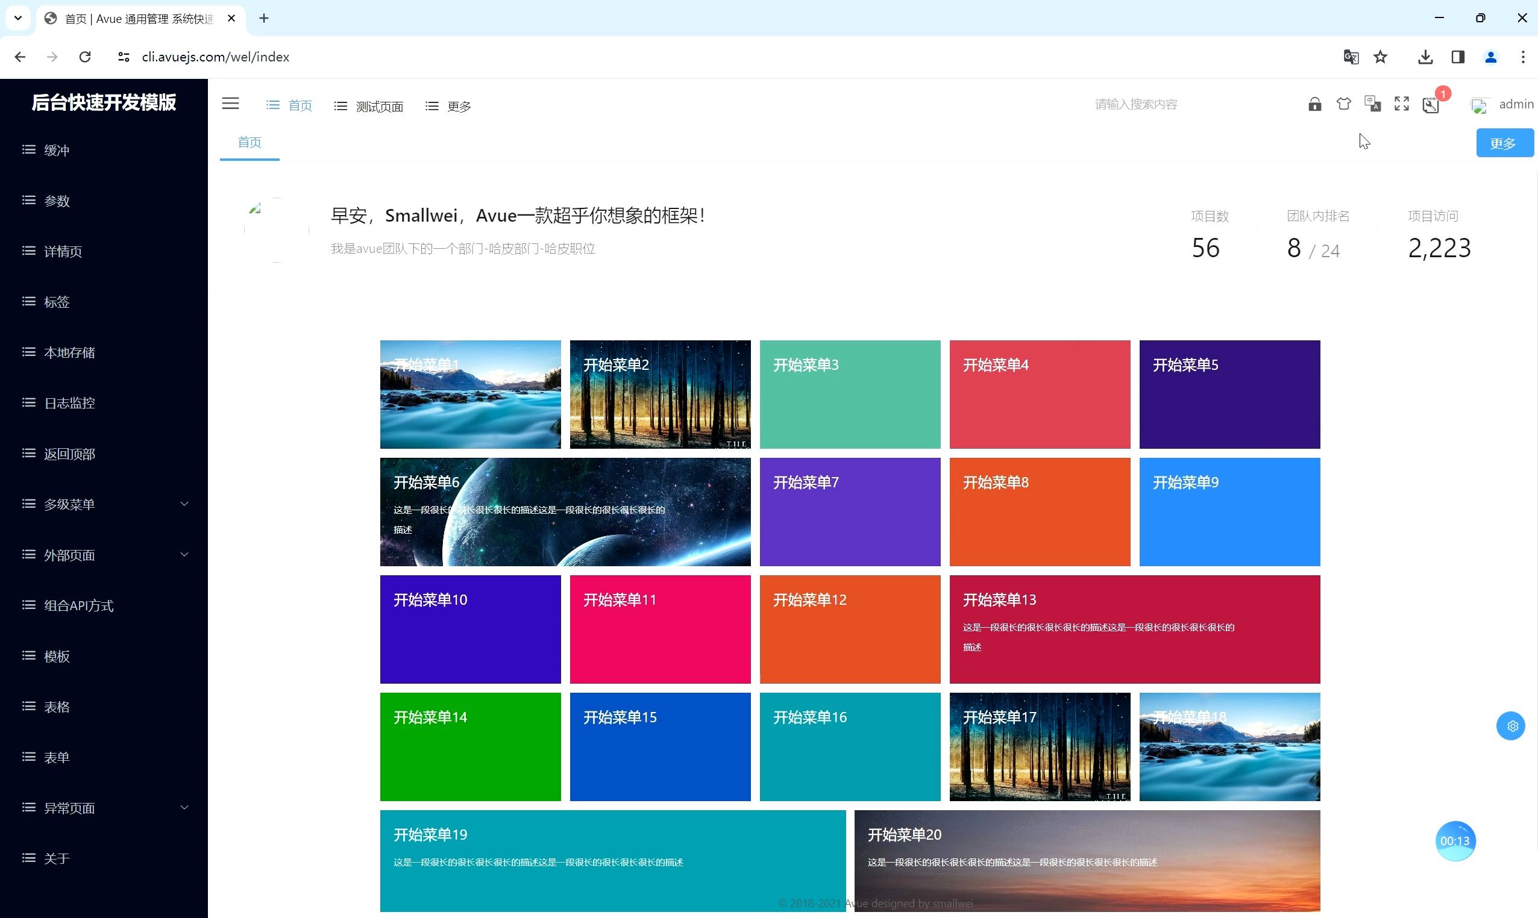Click site information icon in address bar
Screen dimensions: 1538x918
click(123, 57)
